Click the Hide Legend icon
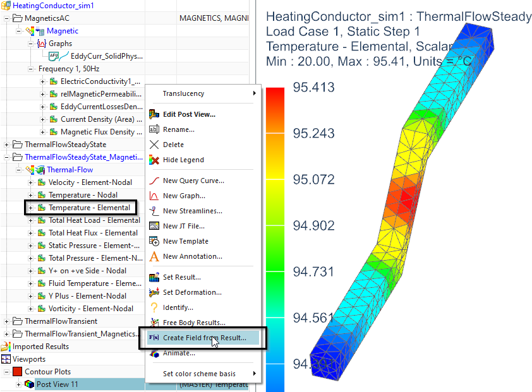 154,160
